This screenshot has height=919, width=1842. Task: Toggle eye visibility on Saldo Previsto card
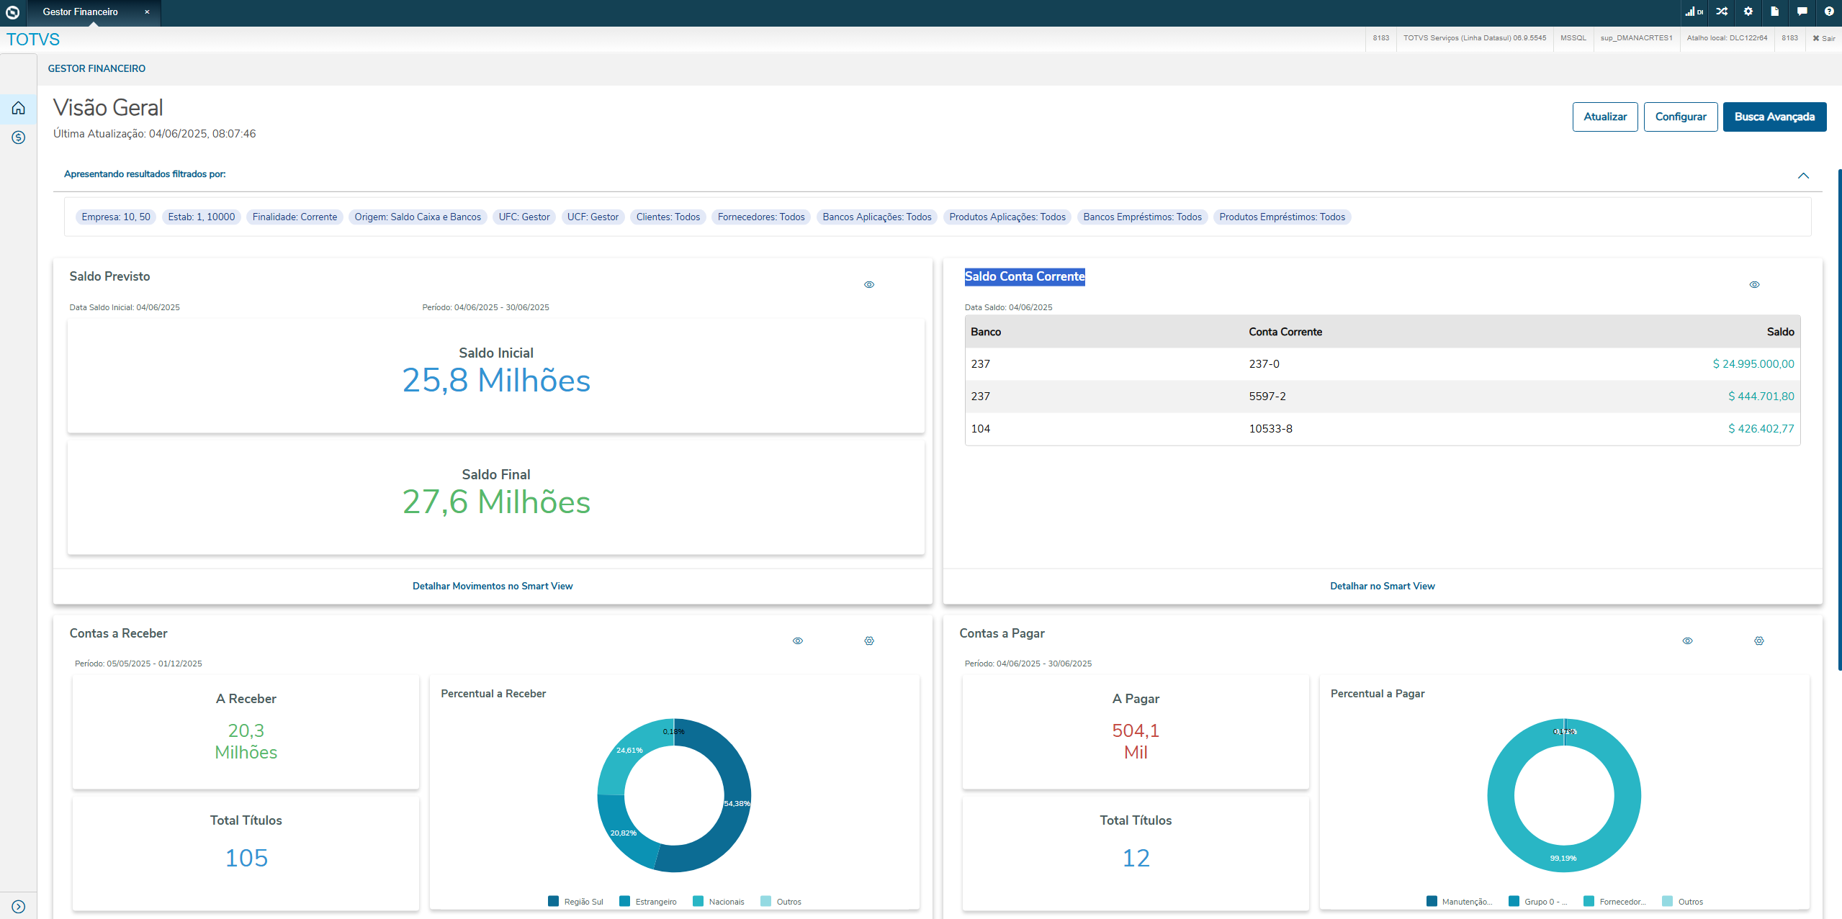(869, 284)
